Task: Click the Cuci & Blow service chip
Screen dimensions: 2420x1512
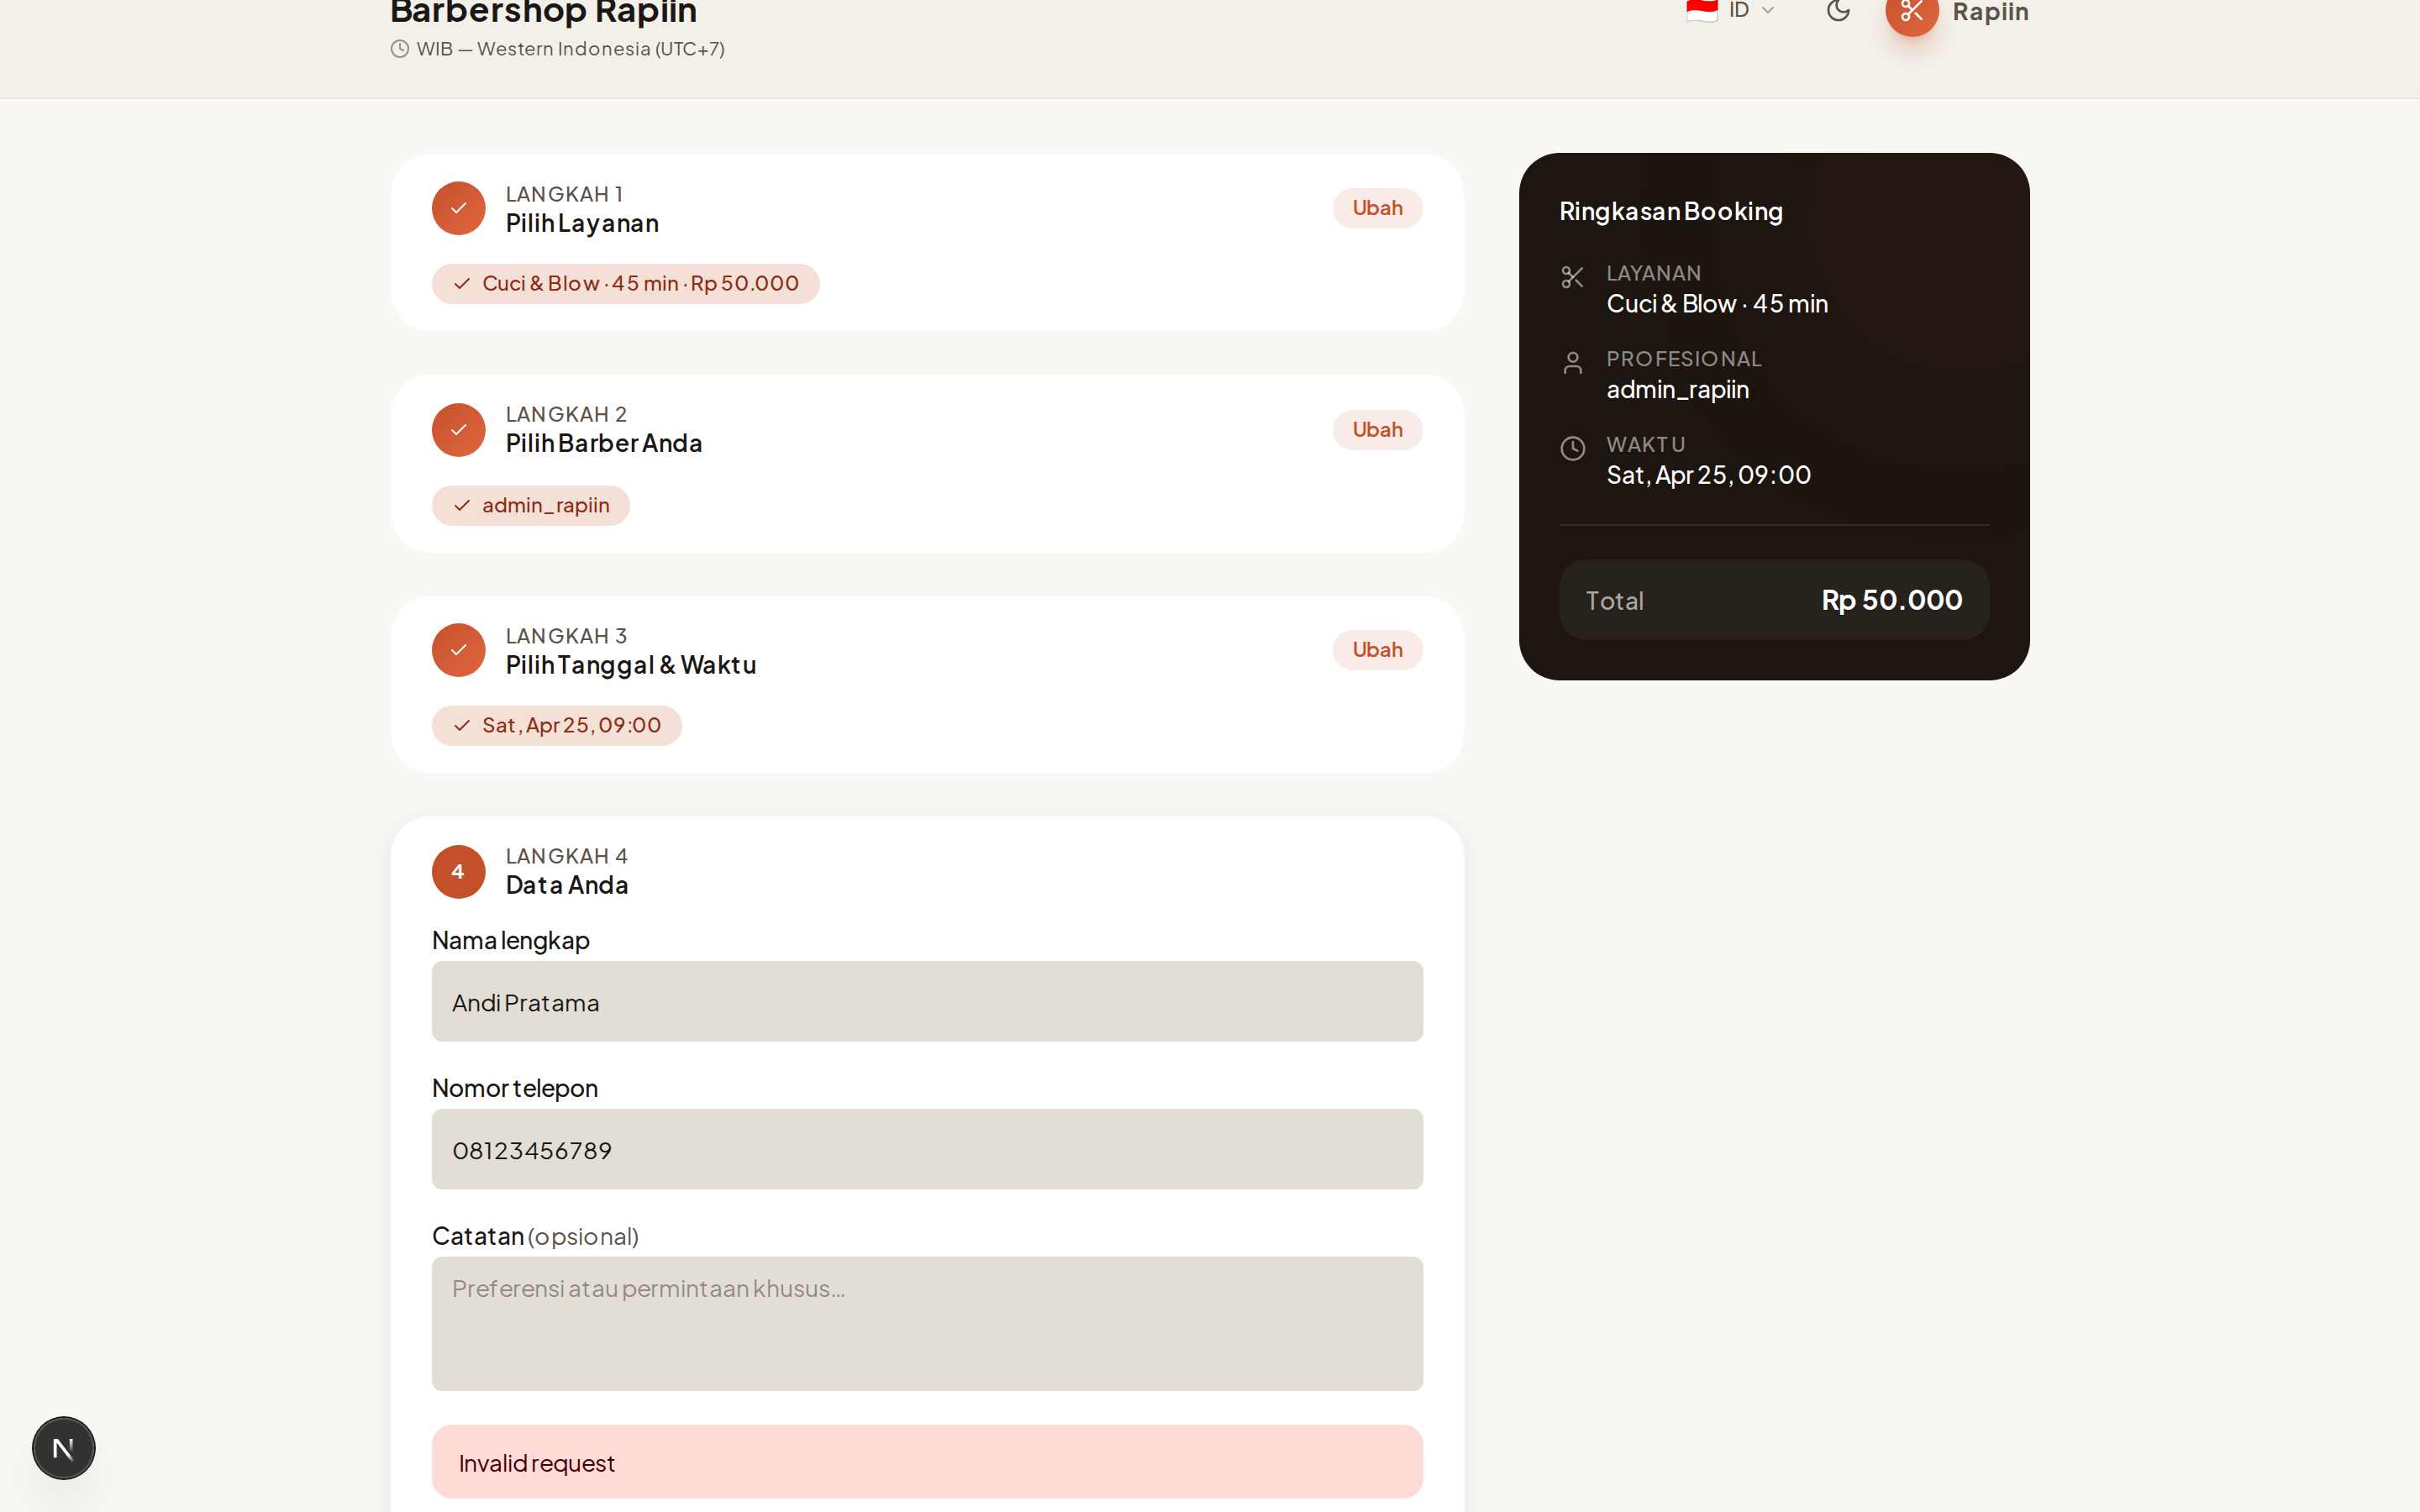Action: click(625, 284)
